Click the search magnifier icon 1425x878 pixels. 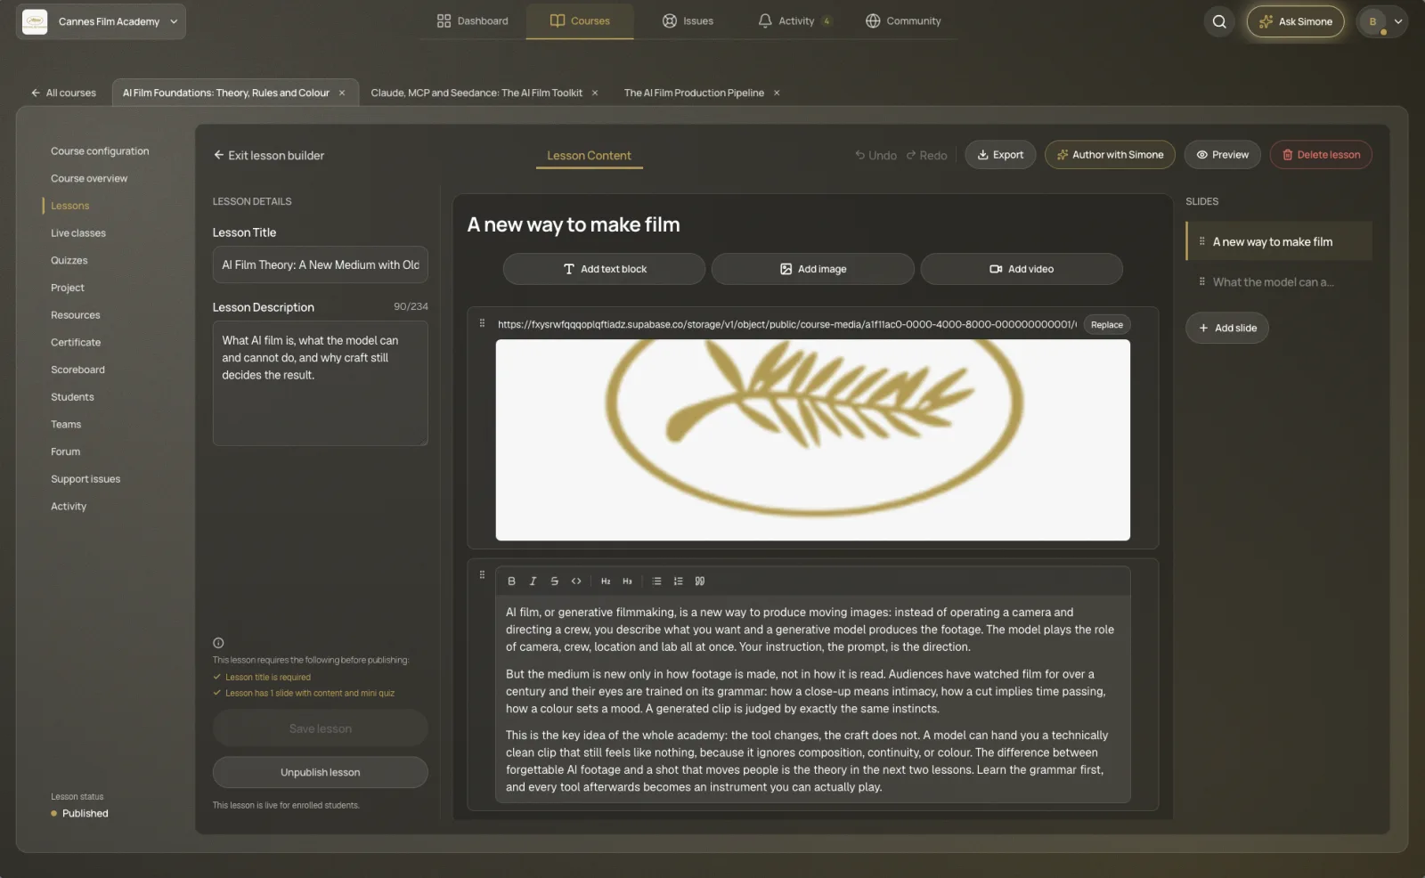1219,21
